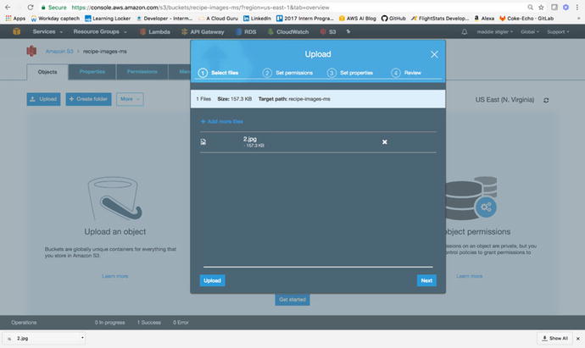585x348 pixels.
Task: Open the More actions dropdown
Action: tap(130, 99)
